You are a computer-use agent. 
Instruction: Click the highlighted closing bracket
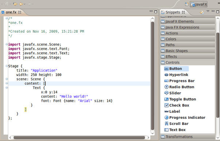click(x=26, y=109)
